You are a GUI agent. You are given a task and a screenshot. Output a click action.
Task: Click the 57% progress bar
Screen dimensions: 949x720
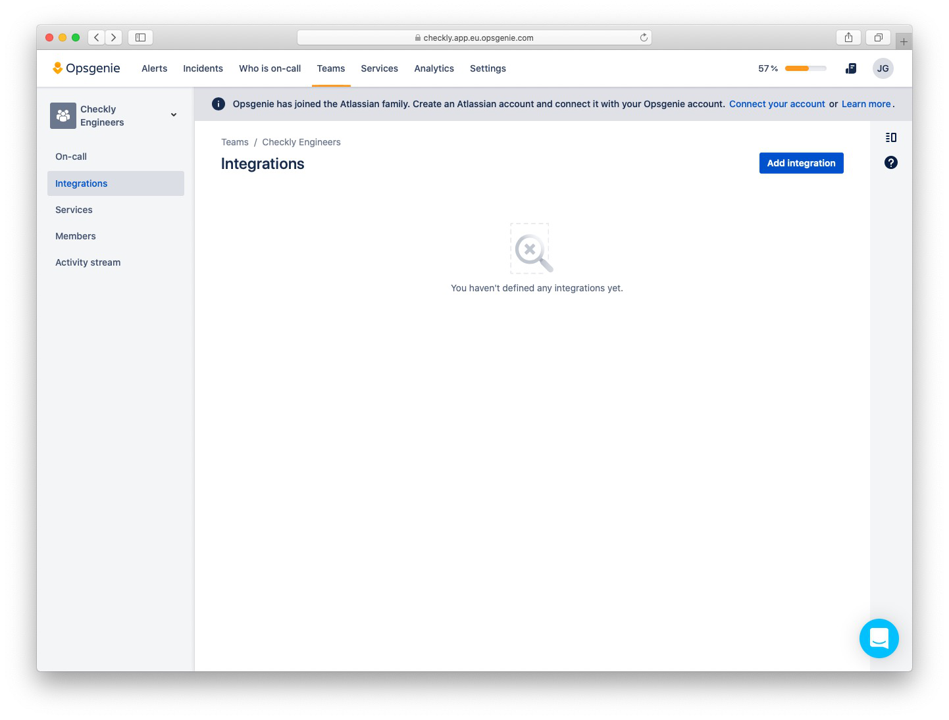[x=805, y=68]
